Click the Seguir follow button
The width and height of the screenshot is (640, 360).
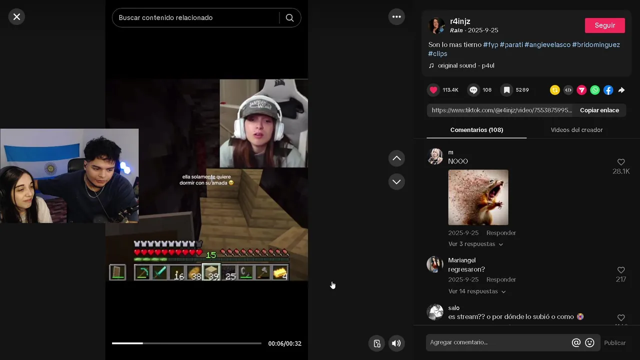605,25
